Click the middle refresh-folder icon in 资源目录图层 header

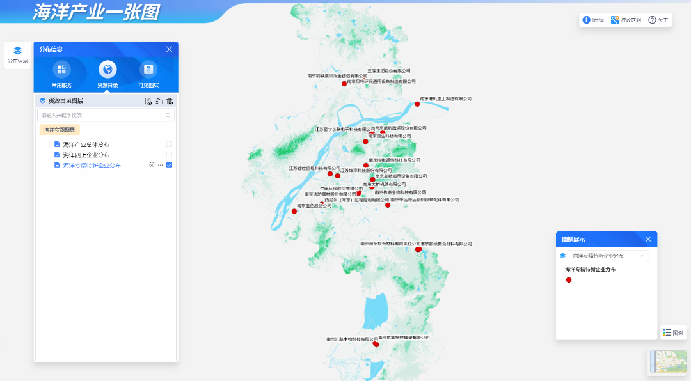coord(159,101)
